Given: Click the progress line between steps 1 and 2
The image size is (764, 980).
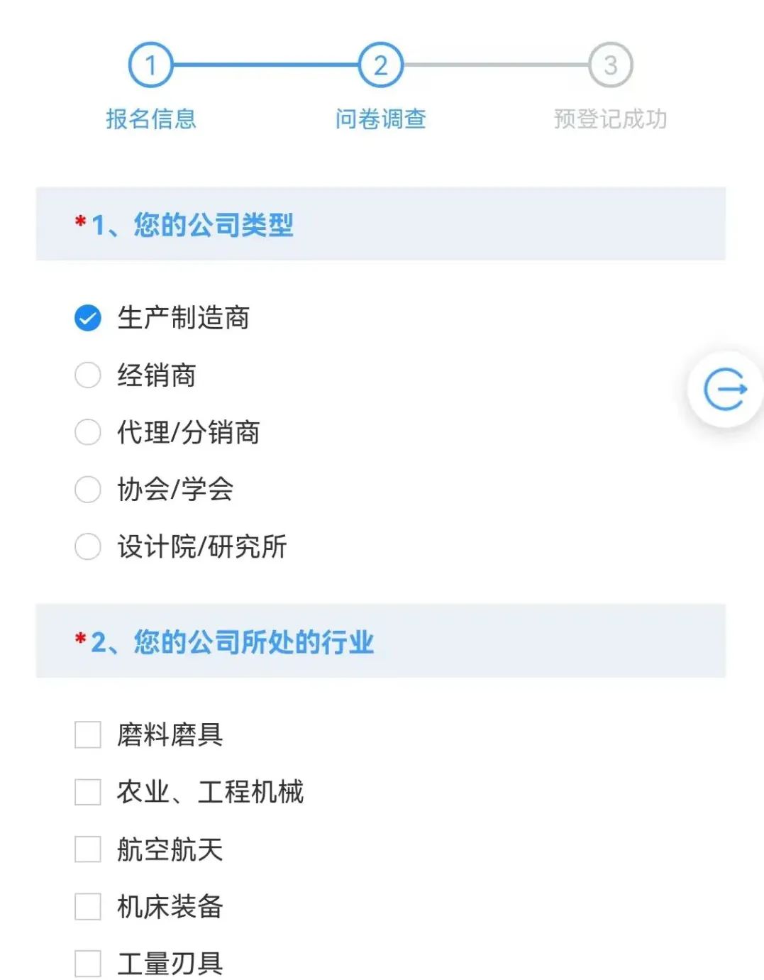Looking at the screenshot, I should click(265, 65).
